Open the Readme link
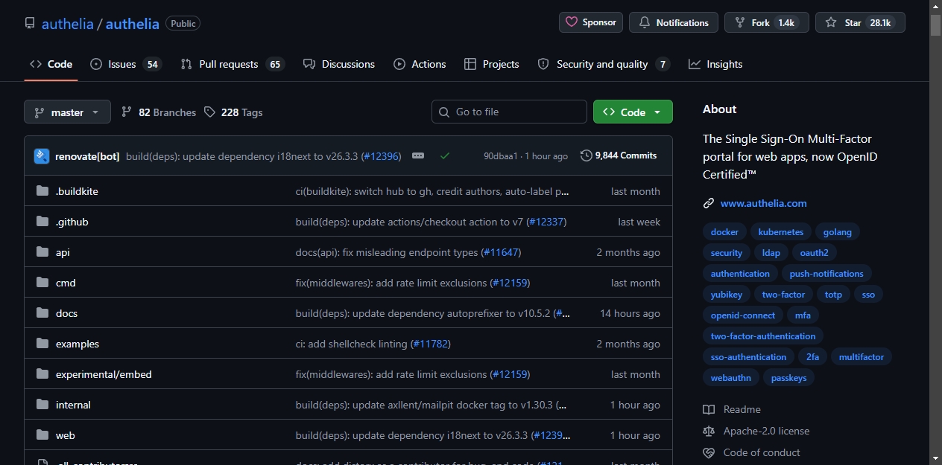Viewport: 942px width, 465px height. pyautogui.click(x=732, y=409)
